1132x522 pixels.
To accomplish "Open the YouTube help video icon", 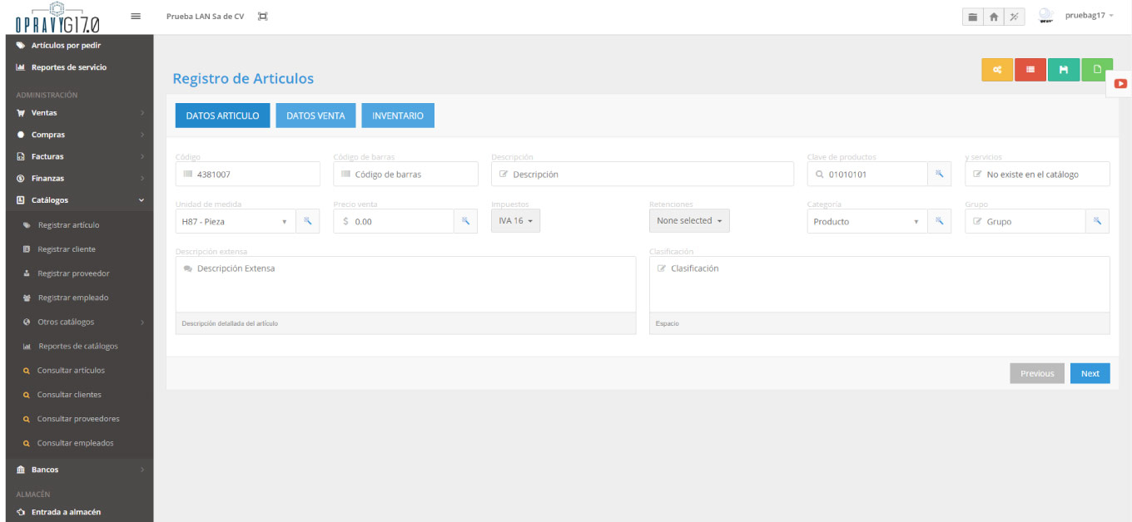I will point(1120,84).
